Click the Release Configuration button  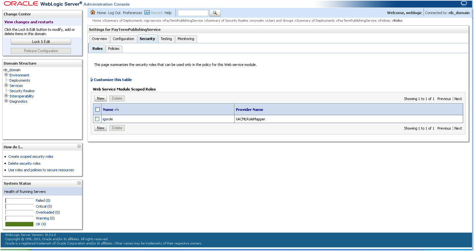41,51
